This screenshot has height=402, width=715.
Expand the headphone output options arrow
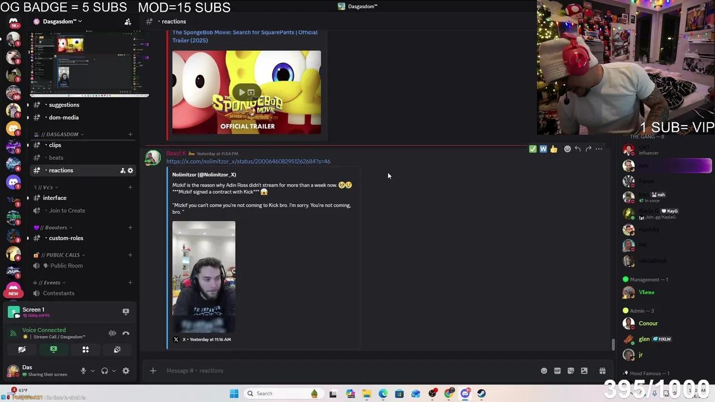[x=114, y=371]
